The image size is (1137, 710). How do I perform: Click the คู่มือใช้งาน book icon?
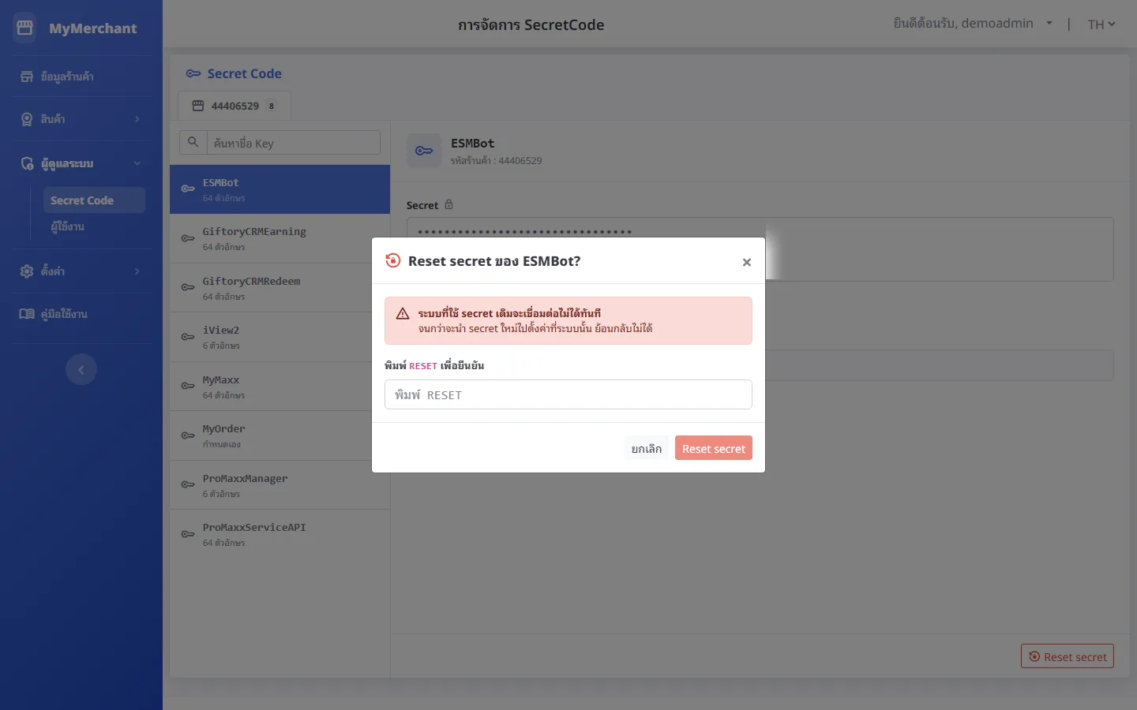point(27,314)
